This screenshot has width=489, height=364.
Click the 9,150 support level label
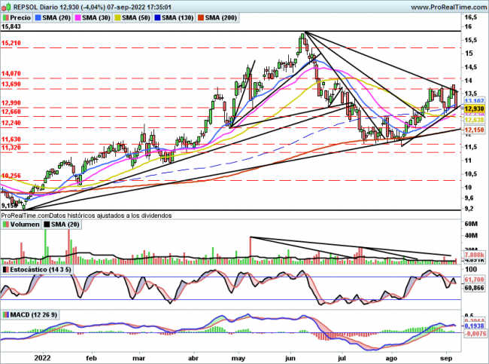pos(9,206)
